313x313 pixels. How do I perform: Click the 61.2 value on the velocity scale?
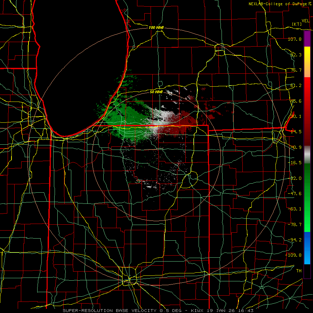(x=296, y=86)
